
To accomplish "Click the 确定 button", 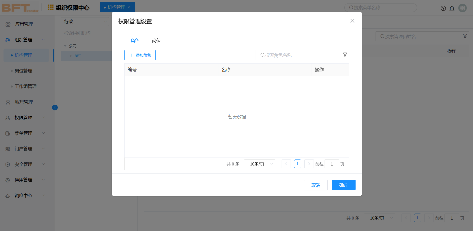I will pyautogui.click(x=344, y=185).
